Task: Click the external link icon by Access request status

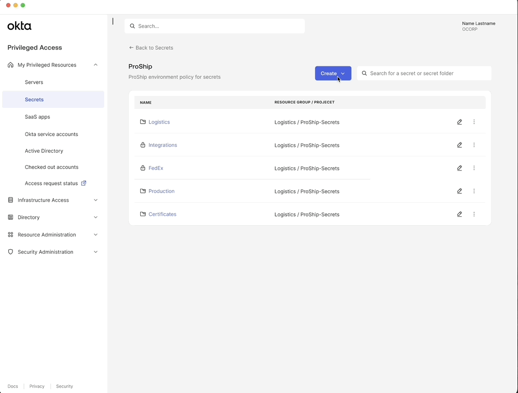Action: [83, 183]
